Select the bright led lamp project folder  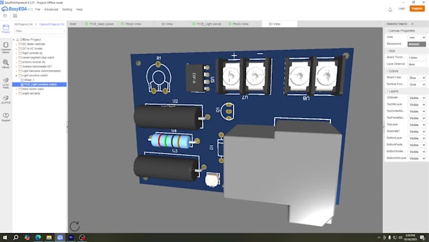[31, 94]
